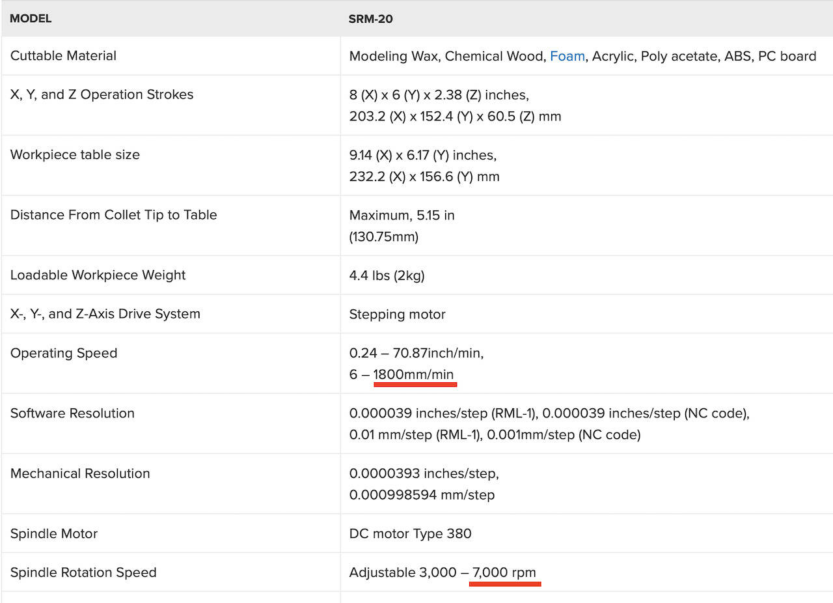Select the '6 – 1800mm/min' value
Screen dimensions: 833x603
[402, 374]
